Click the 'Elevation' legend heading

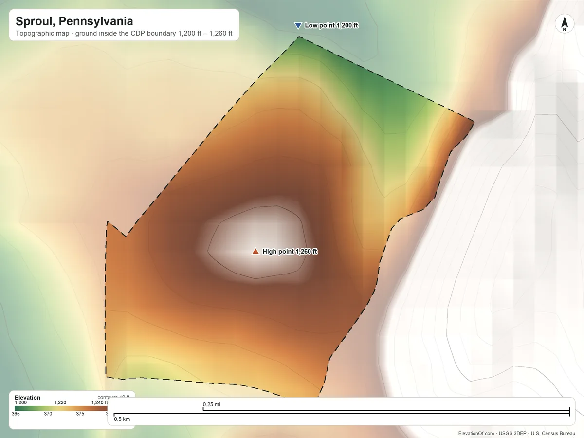pyautogui.click(x=28, y=398)
